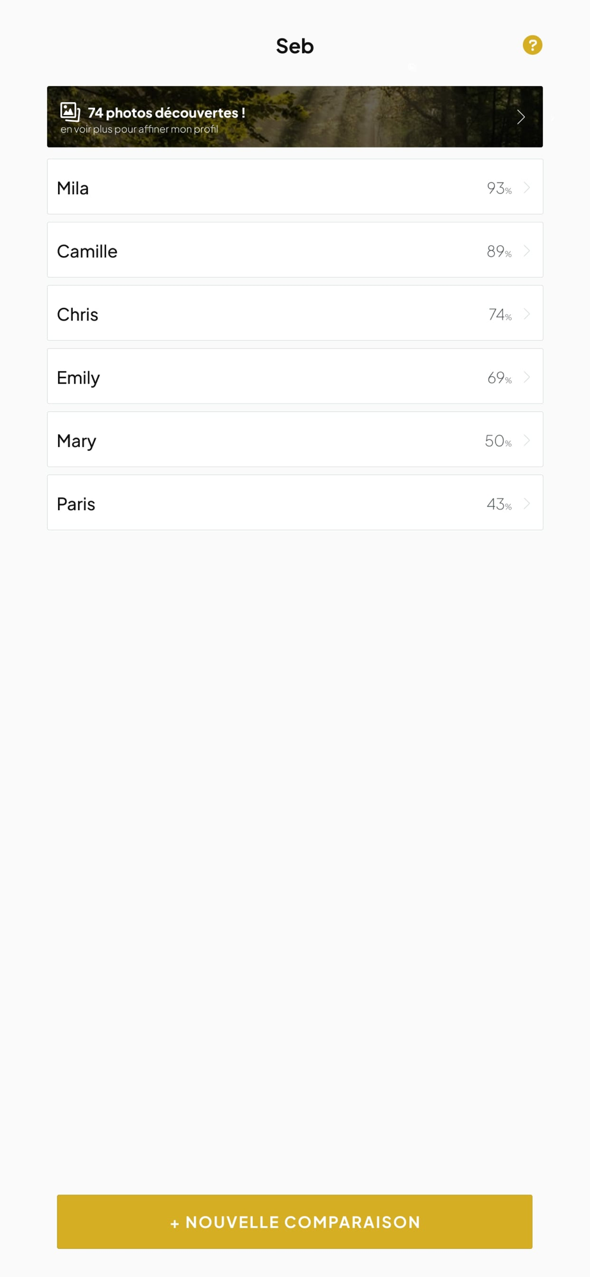Select the Mila name in the comparison list
The image size is (590, 1277).
pos(73,188)
